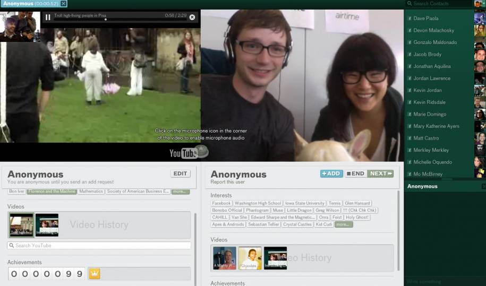486x286 pixels.
Task: Close the Anonymous chat panel on right
Action: pyautogui.click(x=483, y=186)
